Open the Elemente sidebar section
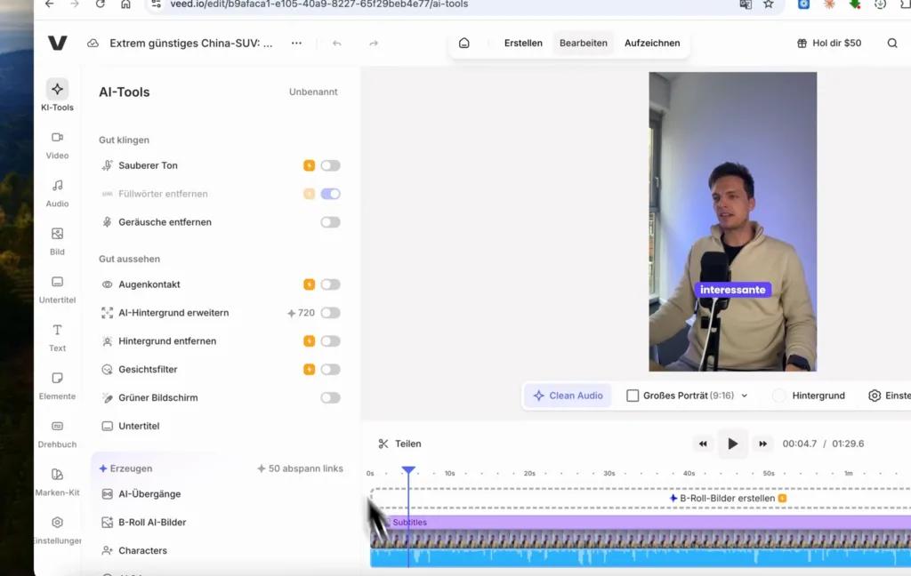Viewport: 911px width, 576px height. (57, 386)
